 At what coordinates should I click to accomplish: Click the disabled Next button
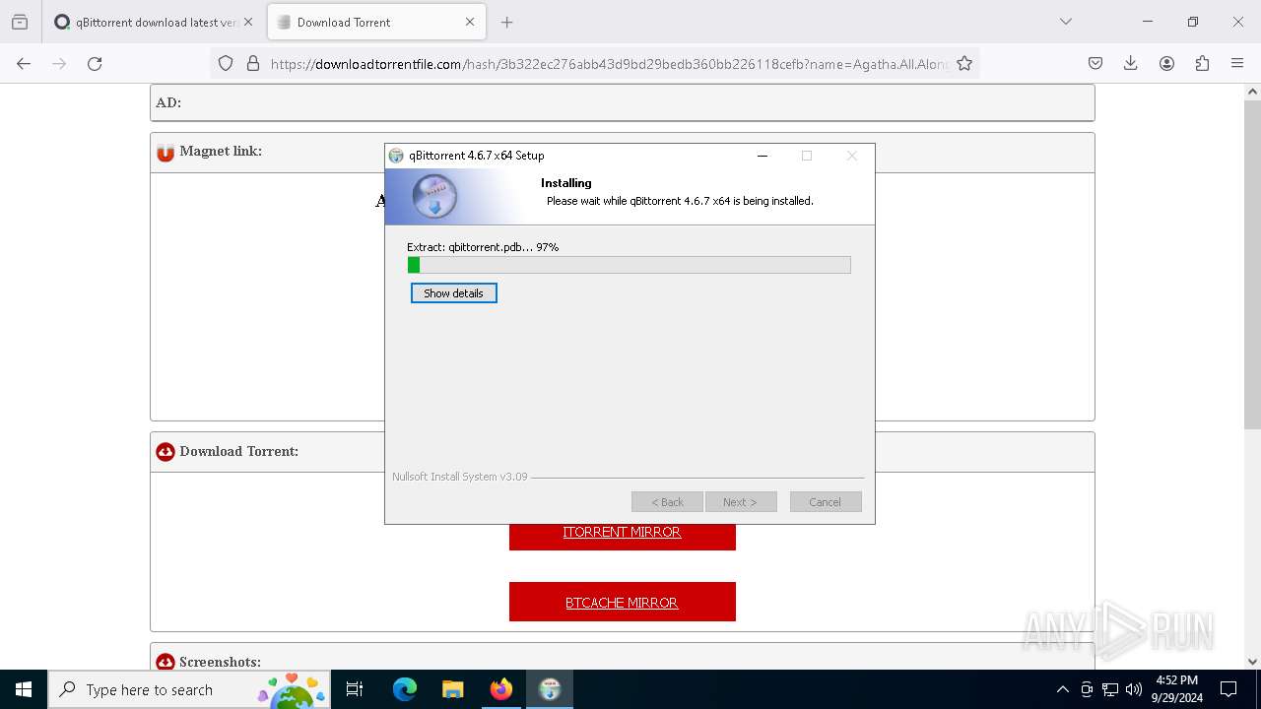pos(741,502)
